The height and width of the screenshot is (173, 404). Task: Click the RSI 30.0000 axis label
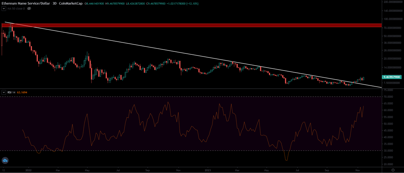click(388, 150)
